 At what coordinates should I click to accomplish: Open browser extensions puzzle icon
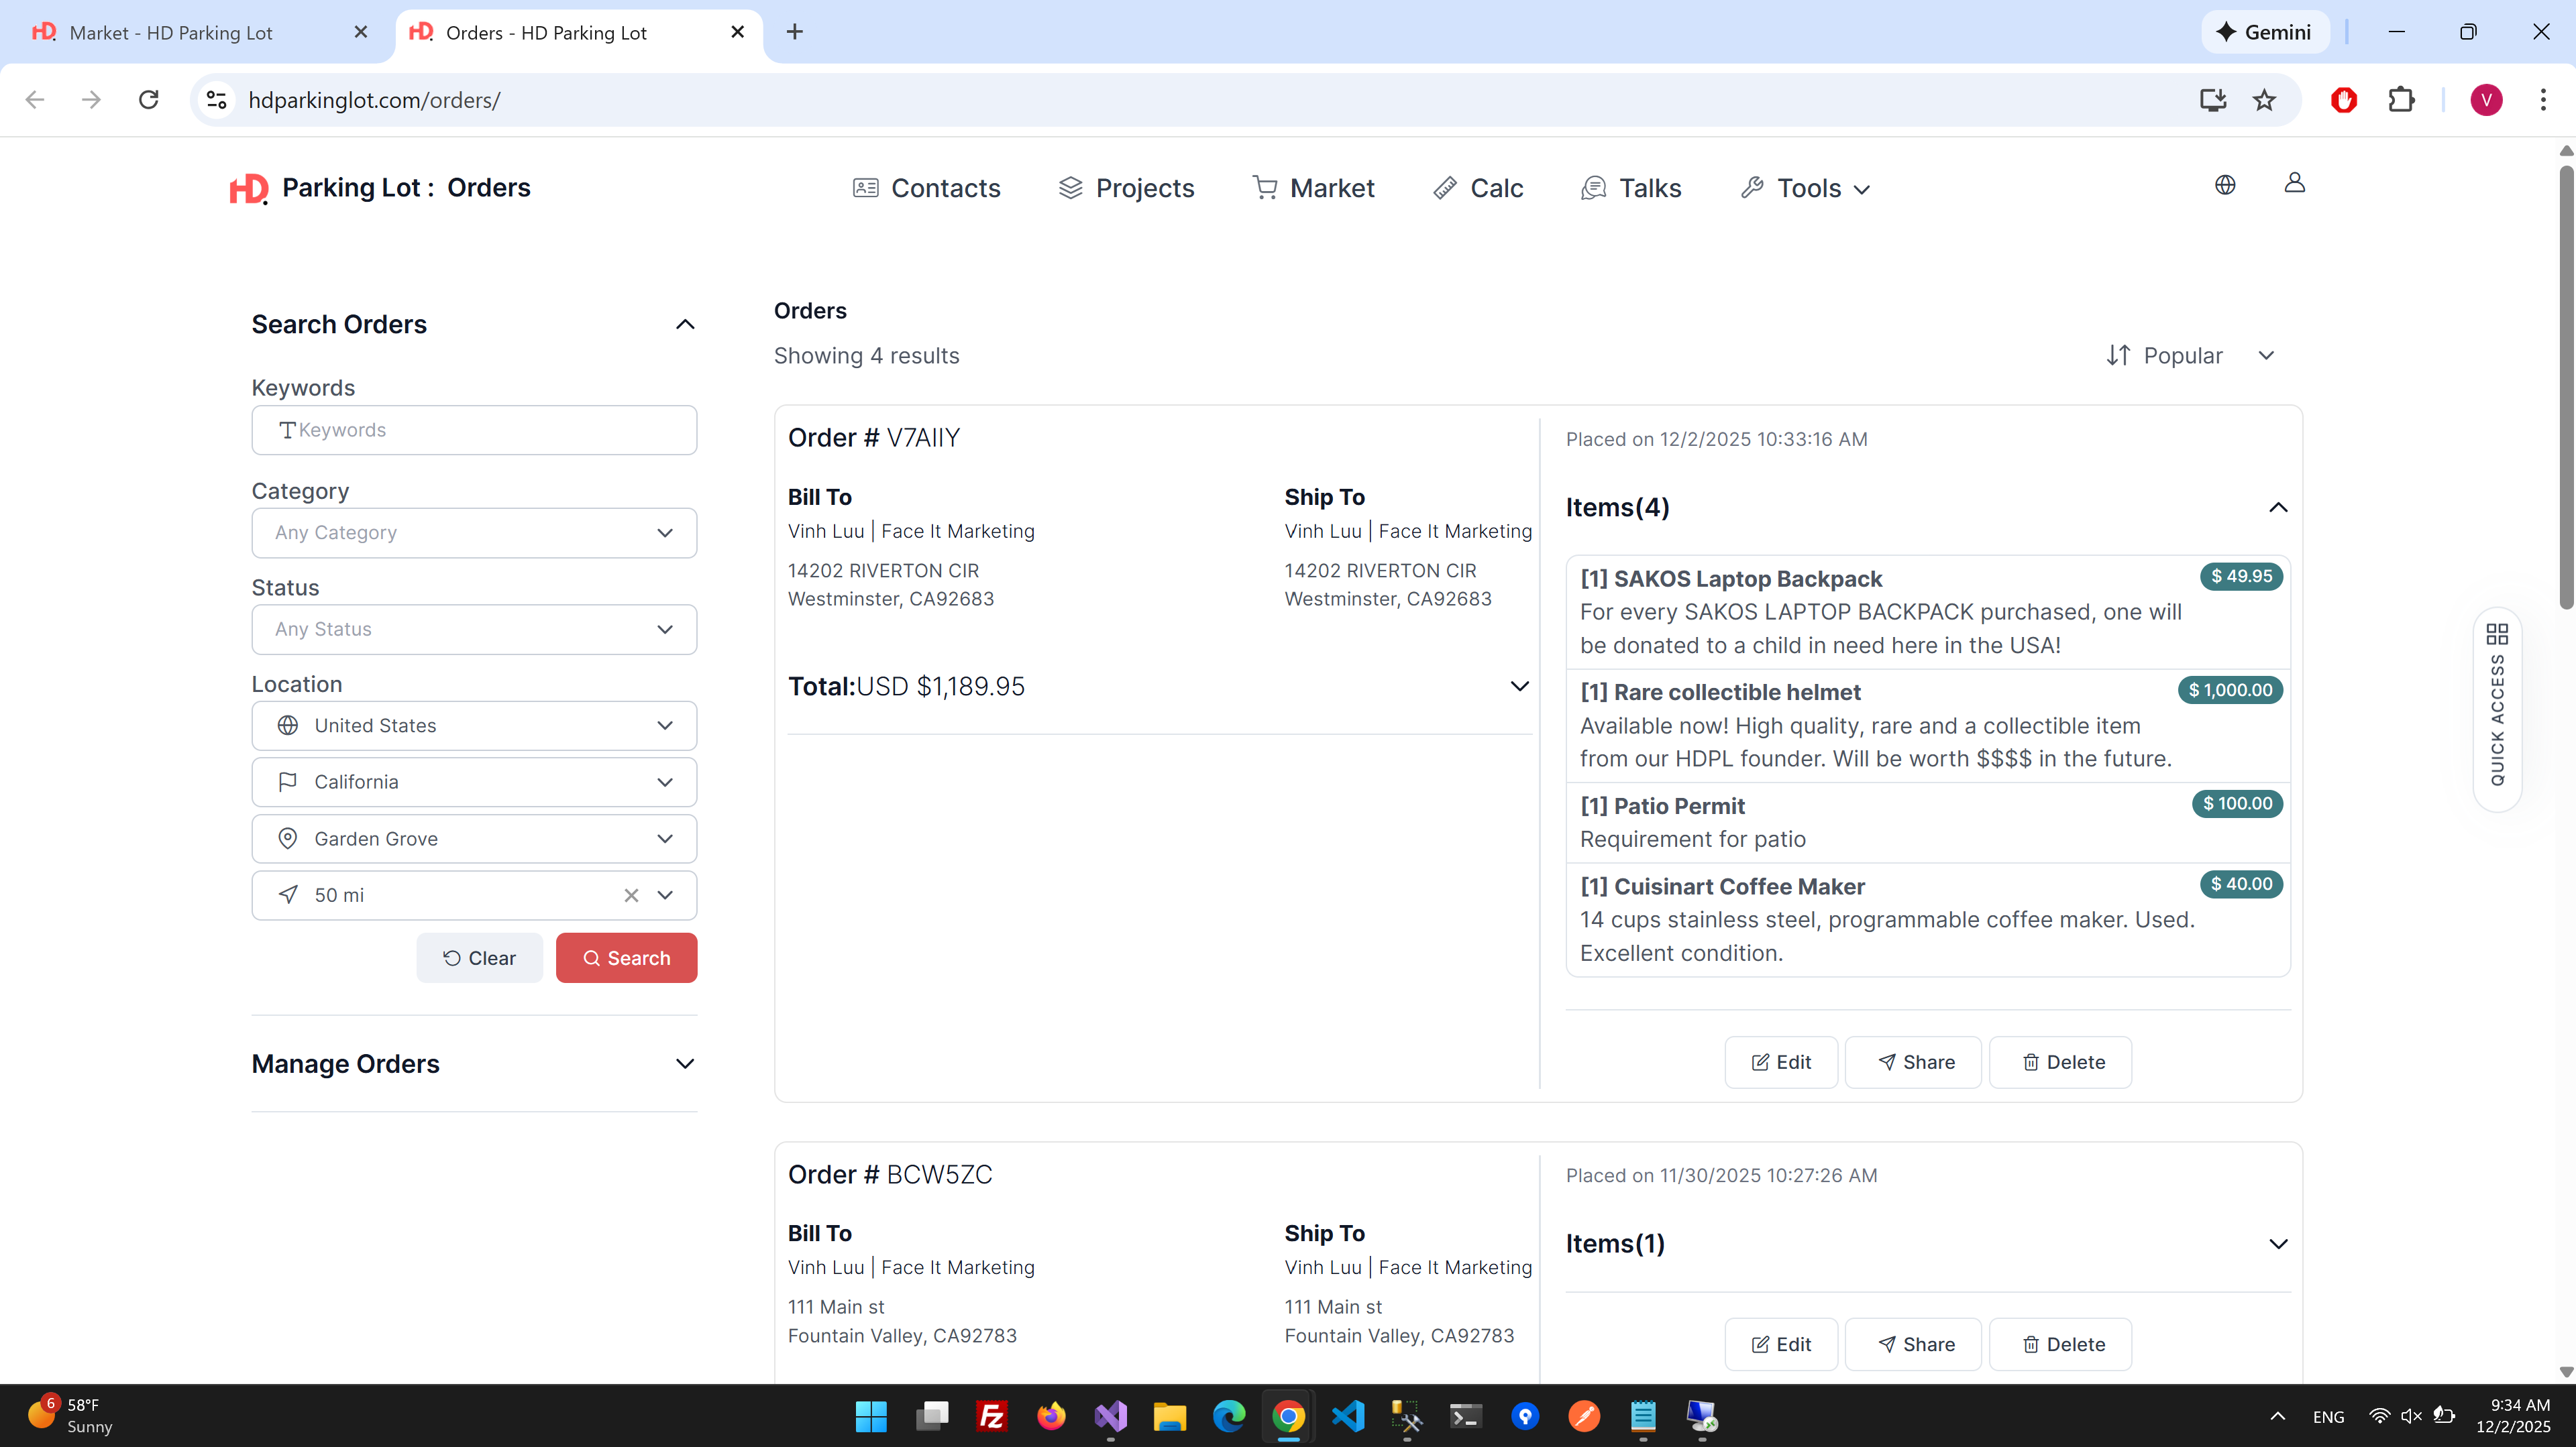click(2401, 100)
